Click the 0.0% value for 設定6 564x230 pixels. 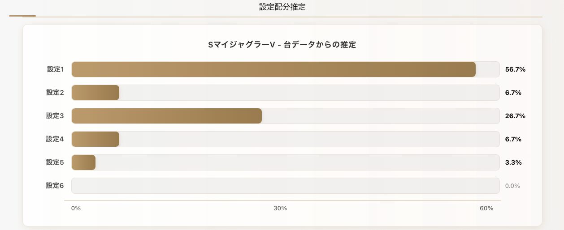512,186
